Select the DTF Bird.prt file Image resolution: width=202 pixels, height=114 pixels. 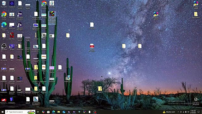click(20, 58)
